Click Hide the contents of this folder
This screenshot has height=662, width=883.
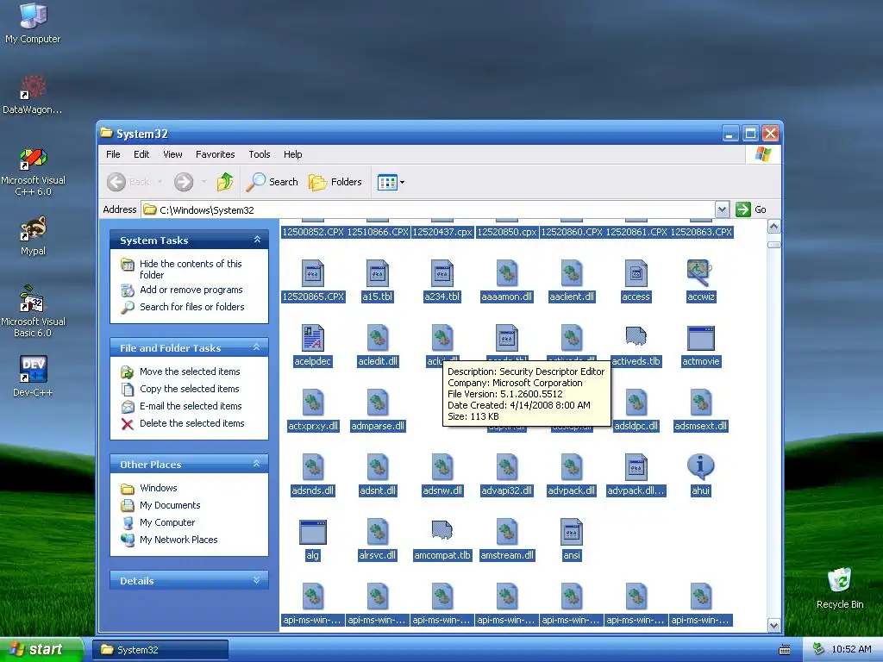(182, 269)
